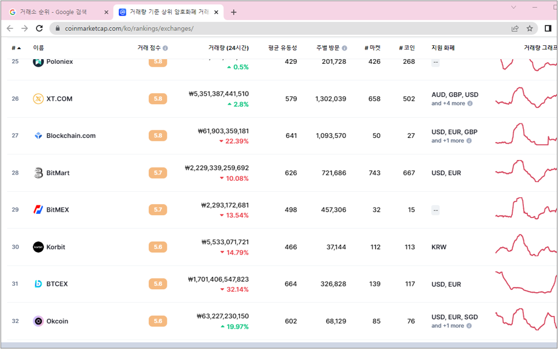This screenshot has width=558, height=349.
Task: Click the BTCEX volume sparkline graph
Action: pyautogui.click(x=526, y=282)
